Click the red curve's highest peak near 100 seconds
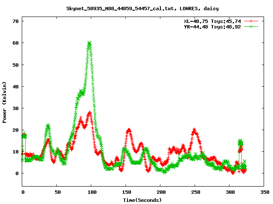This screenshot has height=204, width=273. 90,113
